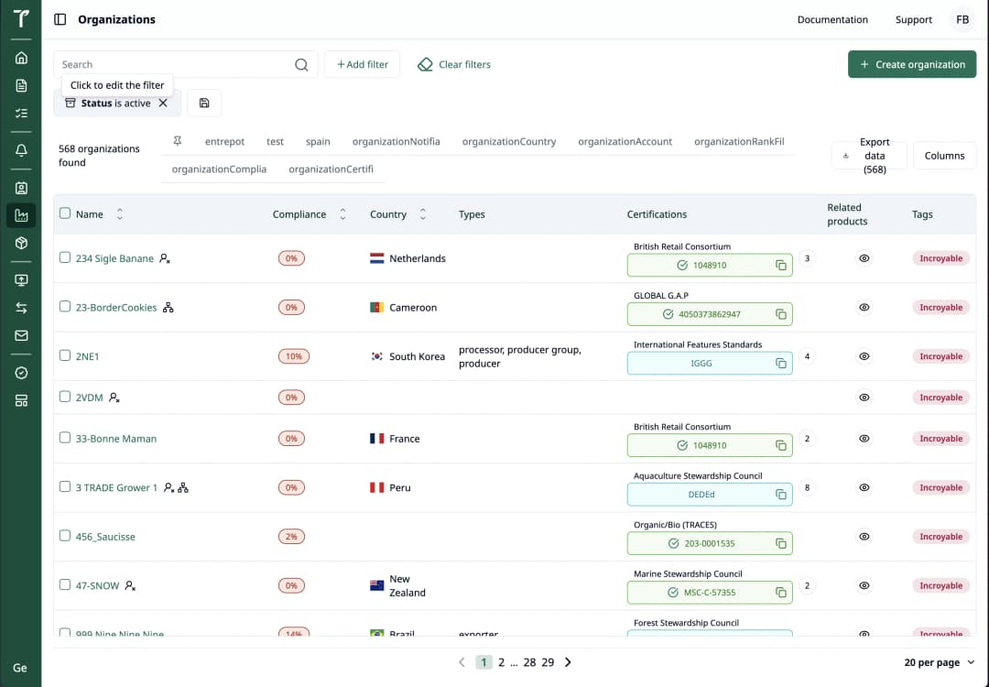This screenshot has width=989, height=687.
Task: Open the package box sidebar icon
Action: (21, 243)
